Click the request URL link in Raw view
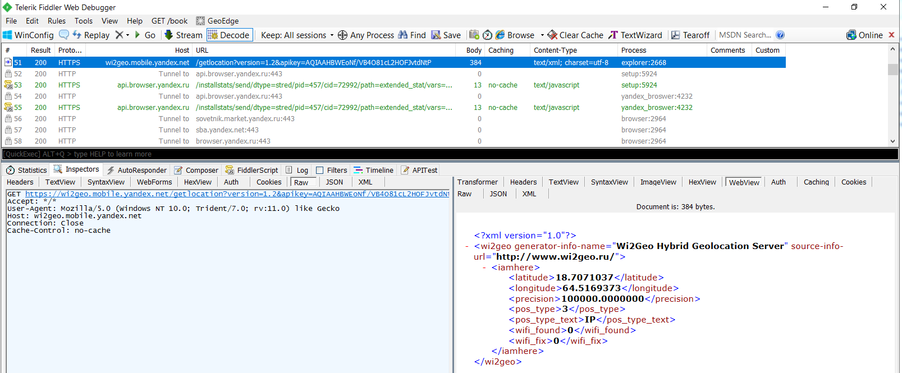Viewport: 902px width, 373px height. pyautogui.click(x=237, y=194)
